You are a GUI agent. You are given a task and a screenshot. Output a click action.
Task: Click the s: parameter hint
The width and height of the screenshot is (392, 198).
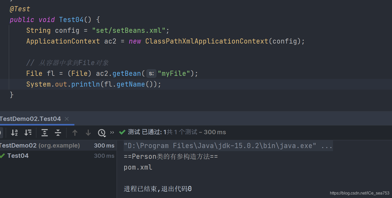coord(151,74)
